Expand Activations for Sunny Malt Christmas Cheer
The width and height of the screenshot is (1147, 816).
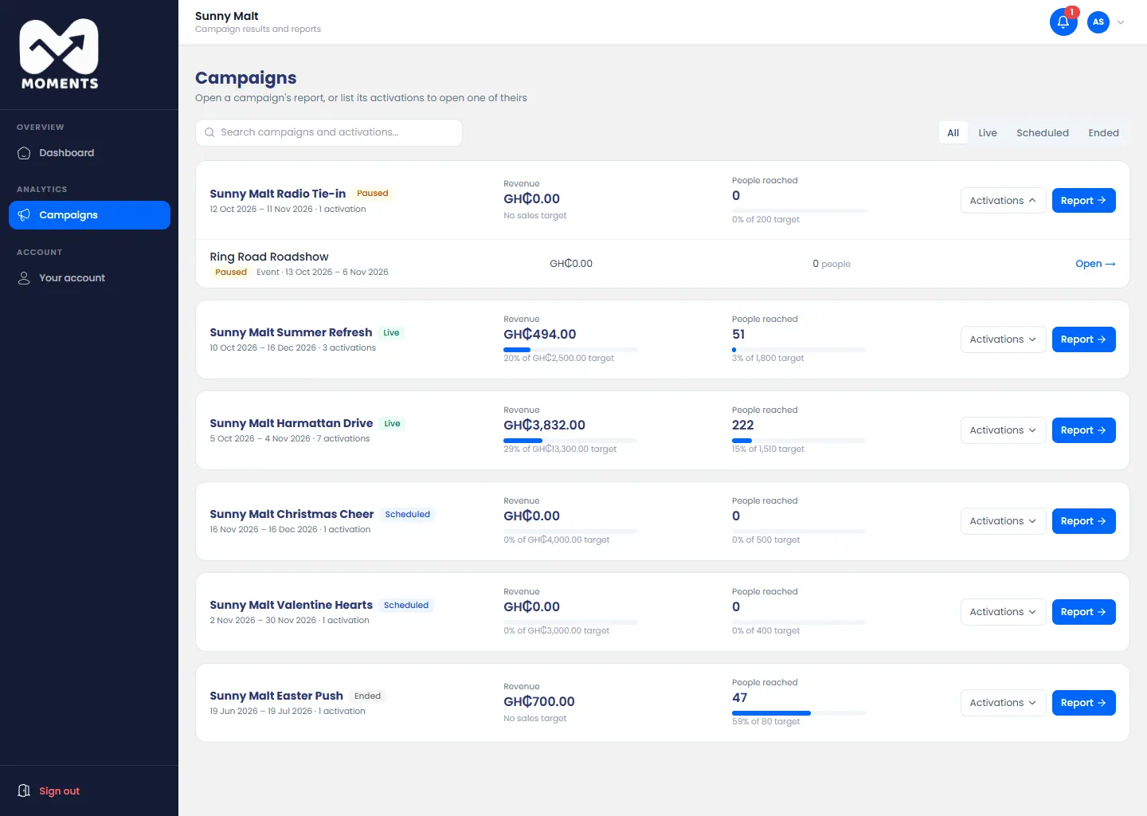[1003, 521]
